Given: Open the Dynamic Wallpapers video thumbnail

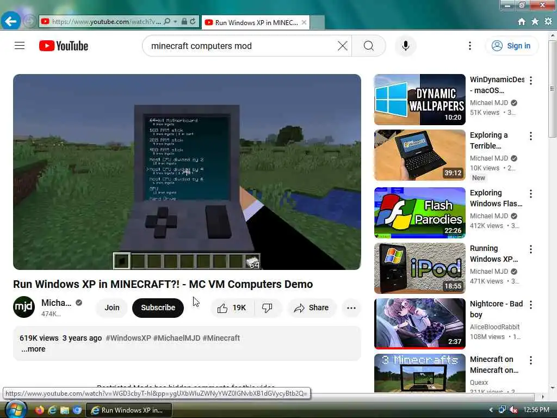Looking at the screenshot, I should tap(419, 100).
